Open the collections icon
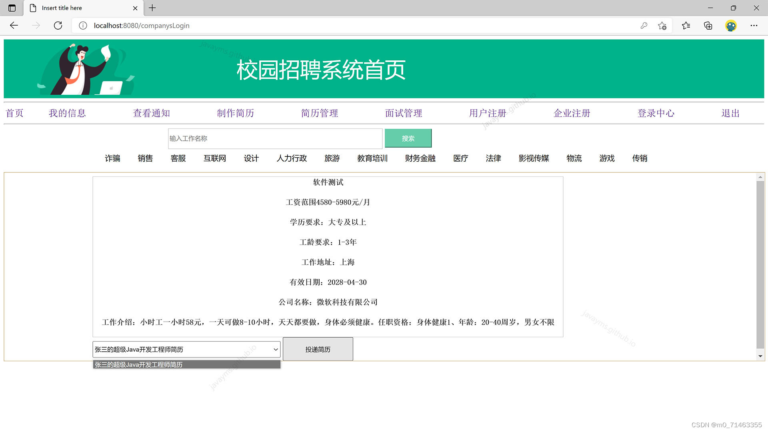This screenshot has width=768, height=432. click(x=708, y=26)
